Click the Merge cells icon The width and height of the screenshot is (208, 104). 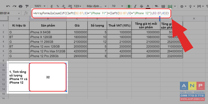click(x=170, y=6)
